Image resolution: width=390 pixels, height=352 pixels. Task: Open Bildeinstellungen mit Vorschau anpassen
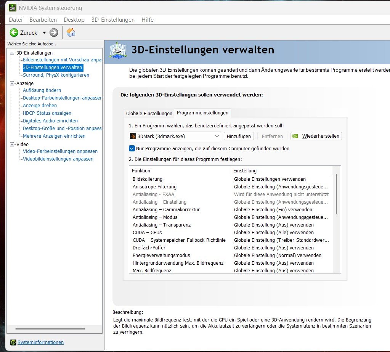62,60
